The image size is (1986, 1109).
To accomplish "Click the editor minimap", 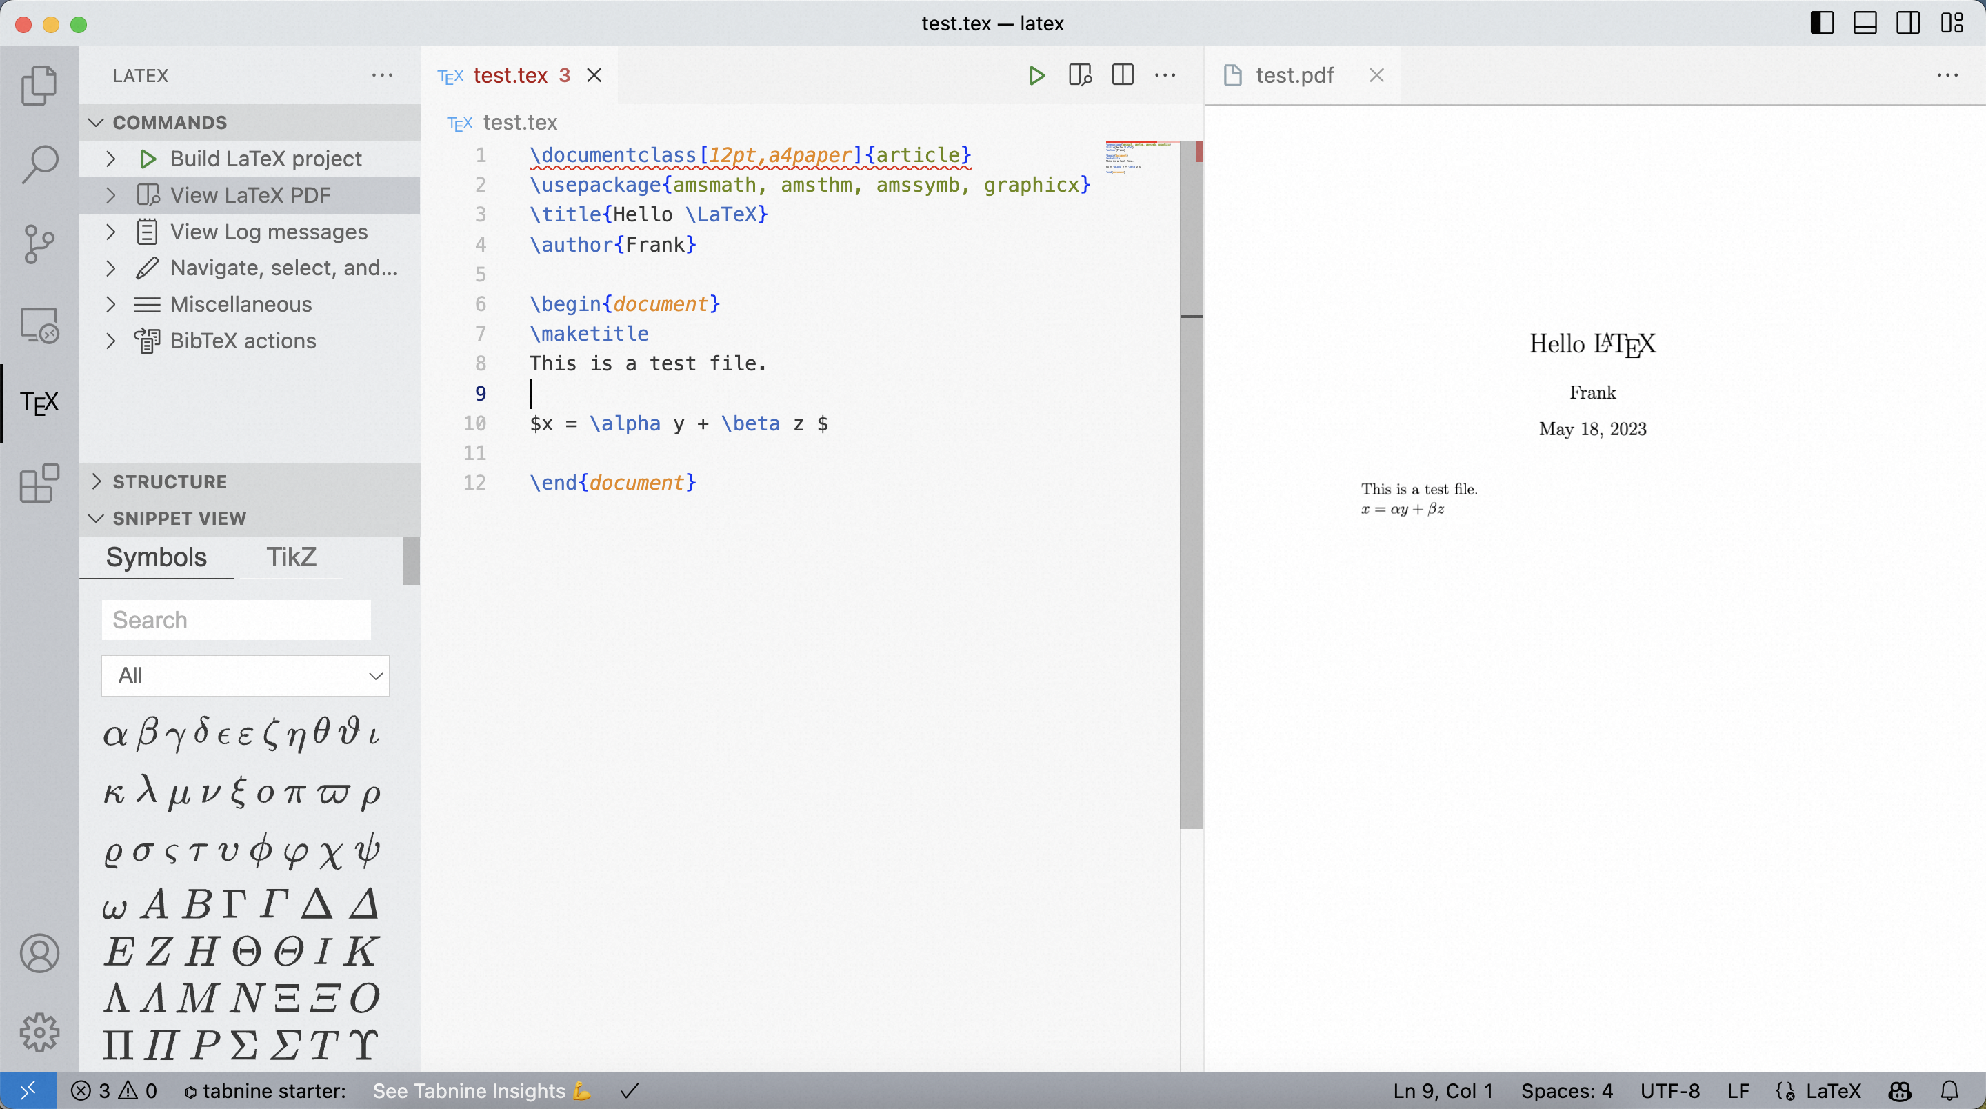I will click(x=1142, y=157).
